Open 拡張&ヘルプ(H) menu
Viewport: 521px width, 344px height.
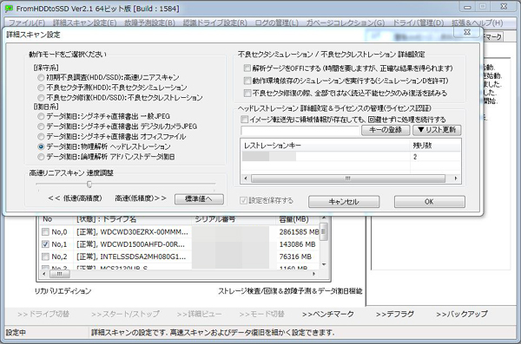(x=477, y=23)
